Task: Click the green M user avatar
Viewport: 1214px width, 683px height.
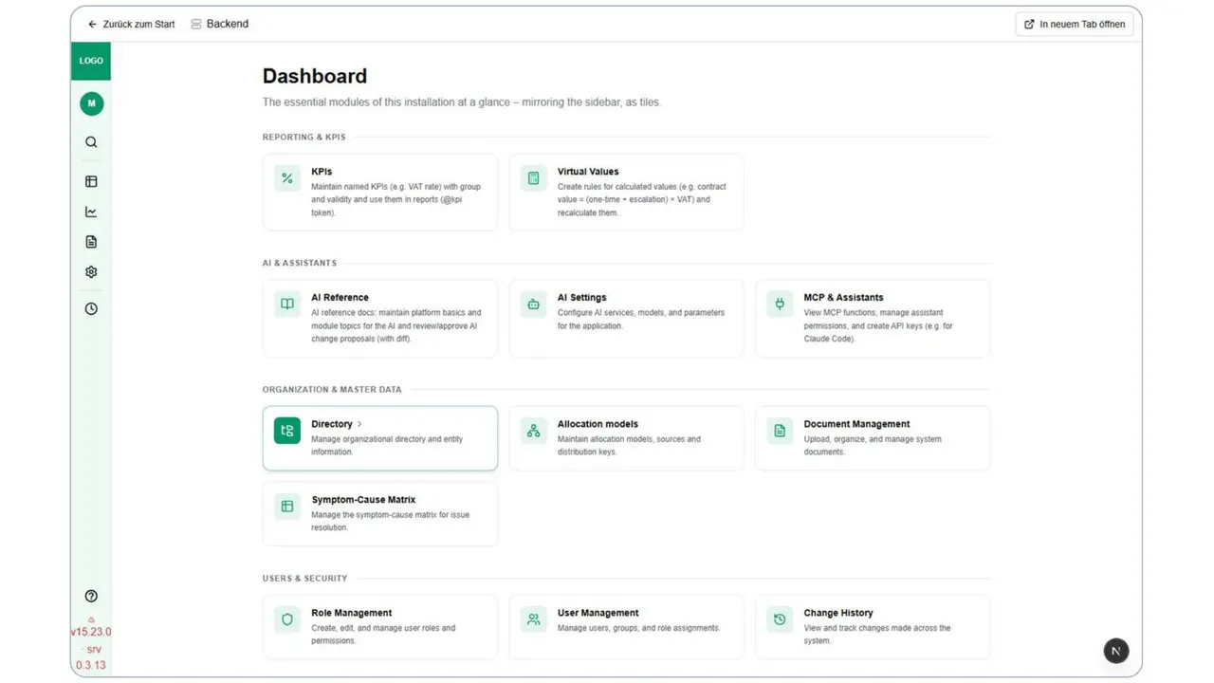Action: pyautogui.click(x=92, y=103)
